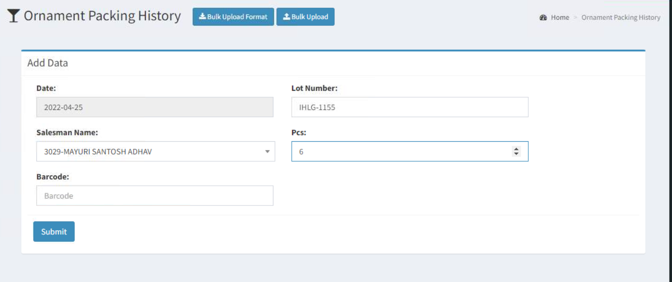Click the Date field showing 2022-04-25
This screenshot has width=672, height=282.
point(155,107)
